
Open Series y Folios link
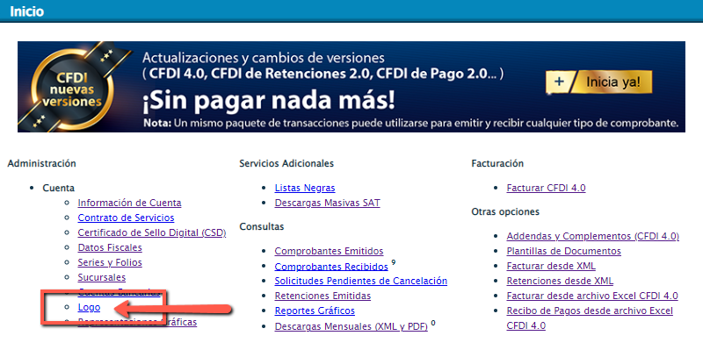[110, 262]
